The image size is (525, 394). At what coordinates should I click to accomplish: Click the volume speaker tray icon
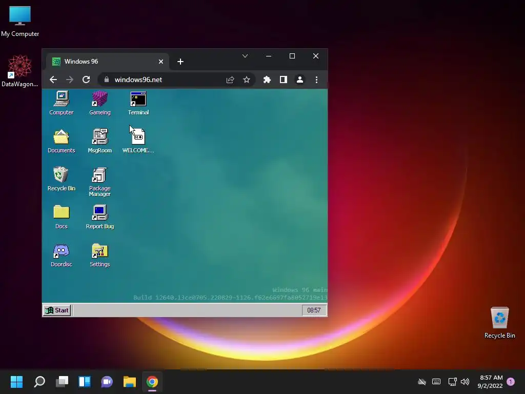[465, 382]
